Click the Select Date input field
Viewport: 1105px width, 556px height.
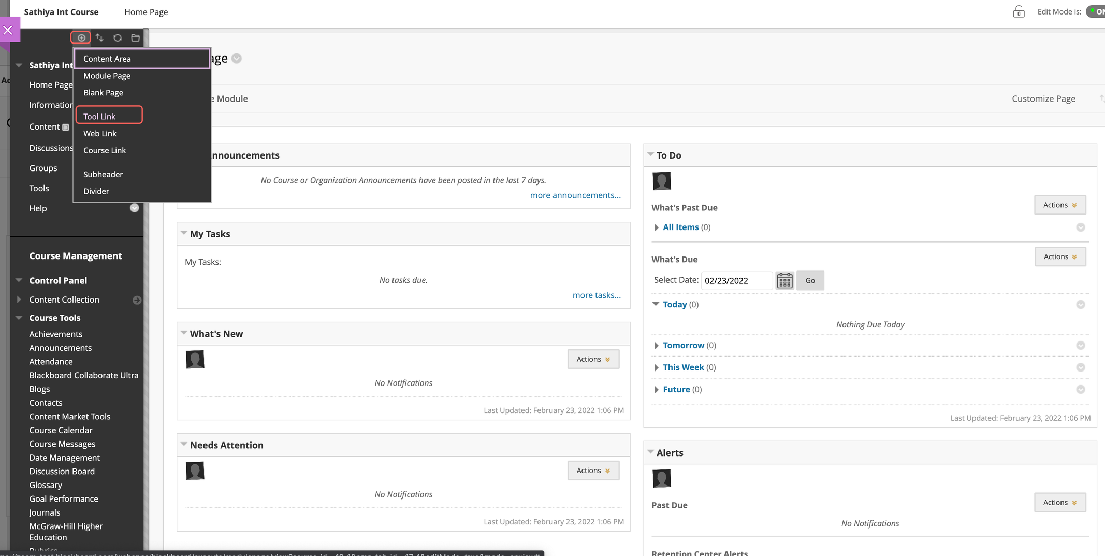coord(737,280)
